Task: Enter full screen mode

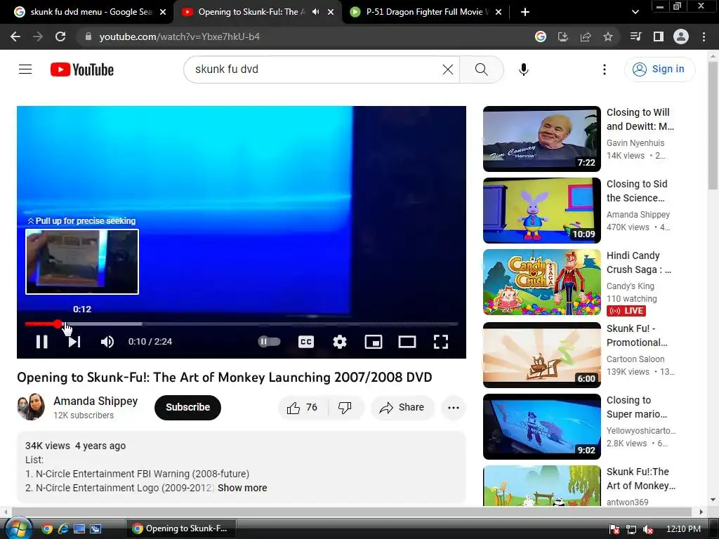Action: (441, 342)
